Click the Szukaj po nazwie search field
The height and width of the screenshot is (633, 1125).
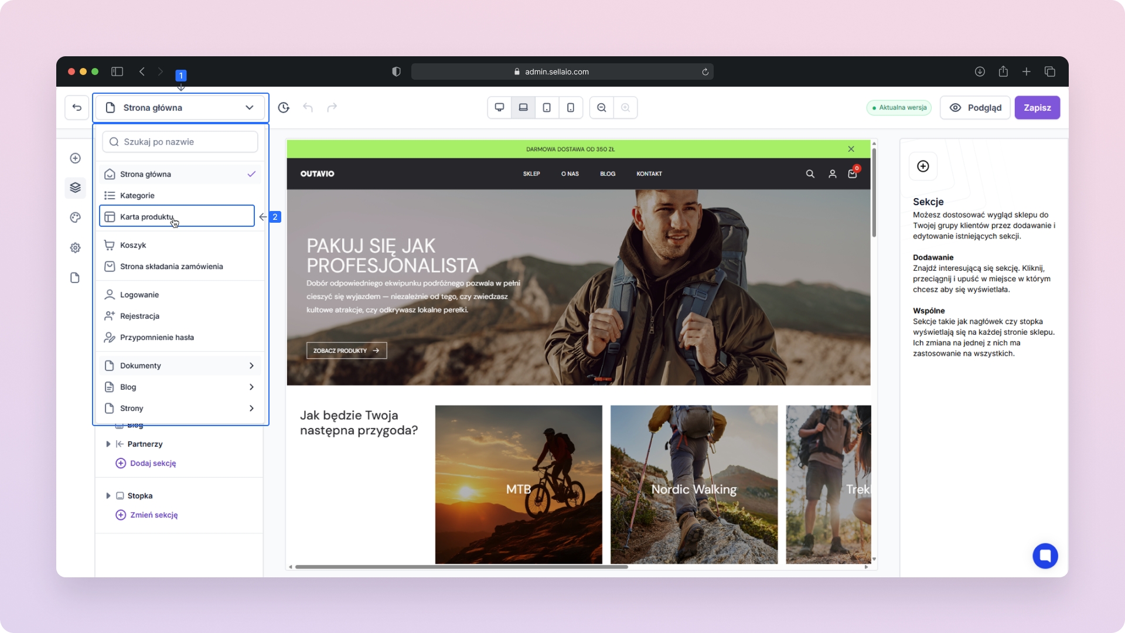tap(180, 142)
